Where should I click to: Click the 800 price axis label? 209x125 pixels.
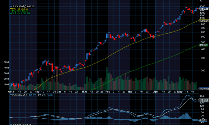tap(203, 28)
